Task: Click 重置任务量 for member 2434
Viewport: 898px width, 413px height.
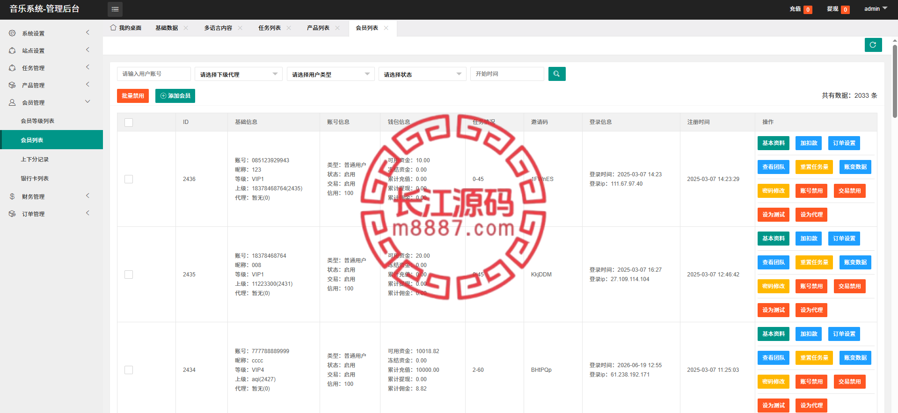Action: point(814,358)
